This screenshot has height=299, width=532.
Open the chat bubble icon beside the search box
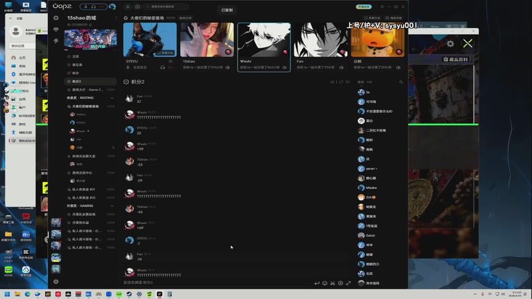point(138,7)
